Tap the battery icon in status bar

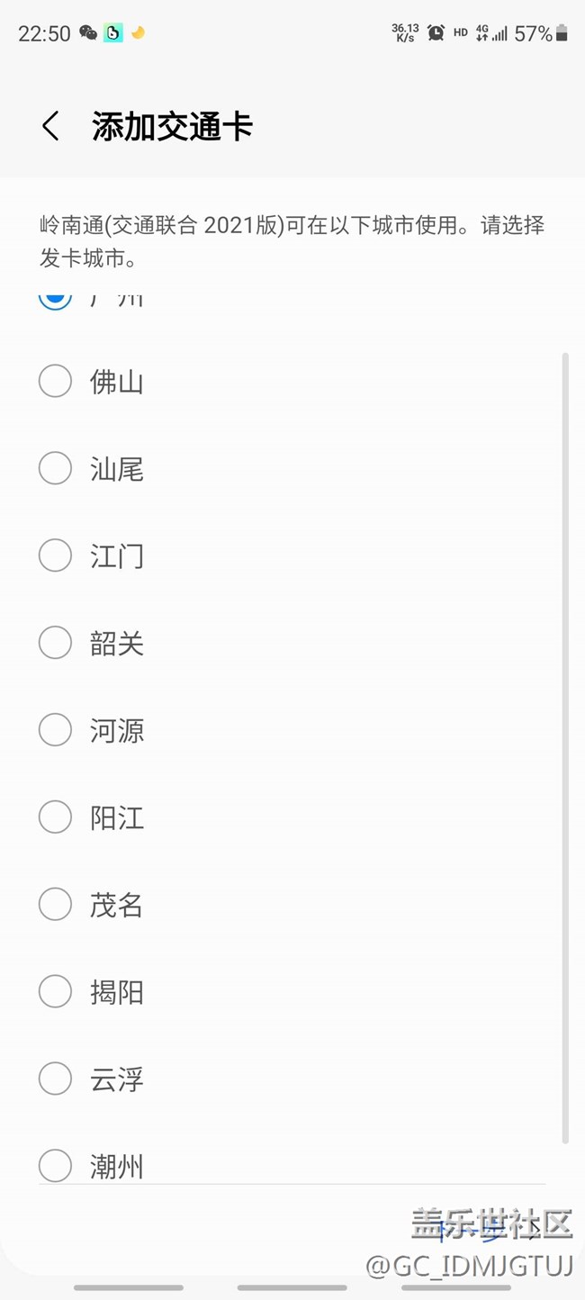pyautogui.click(x=562, y=33)
